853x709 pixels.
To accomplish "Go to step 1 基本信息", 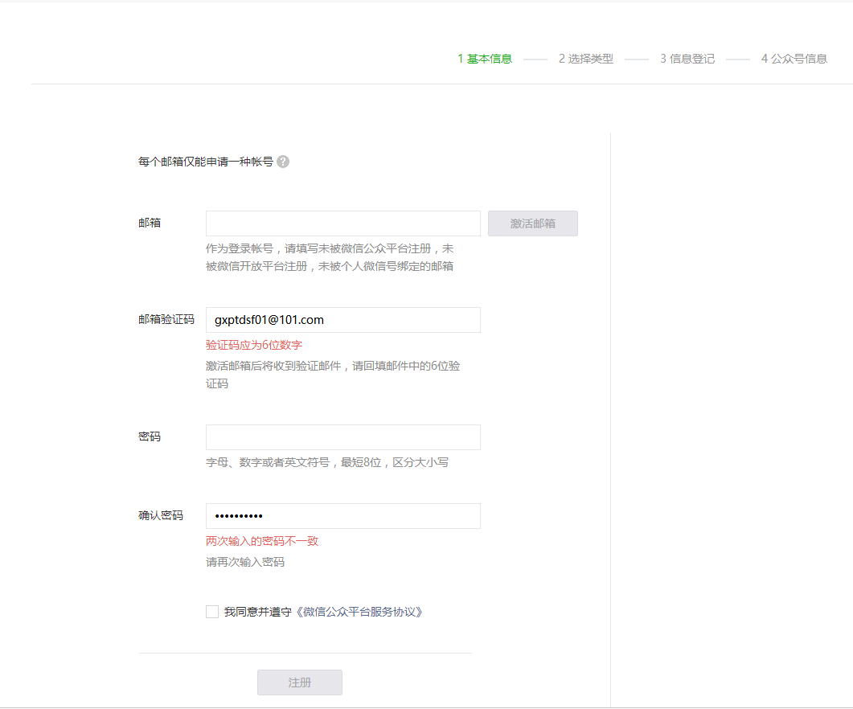I will point(485,59).
